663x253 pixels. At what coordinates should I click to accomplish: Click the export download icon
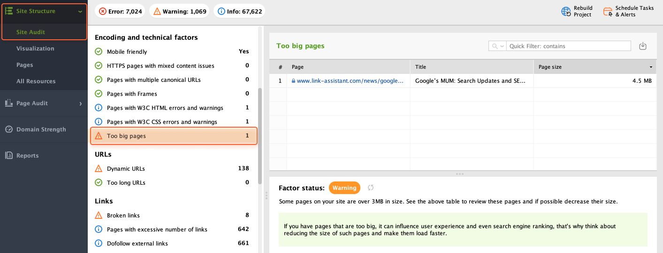click(x=643, y=46)
